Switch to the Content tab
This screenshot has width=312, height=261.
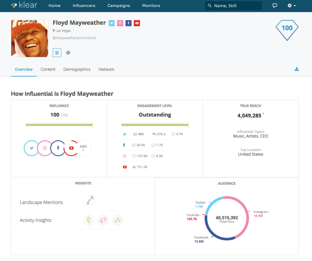pyautogui.click(x=48, y=69)
